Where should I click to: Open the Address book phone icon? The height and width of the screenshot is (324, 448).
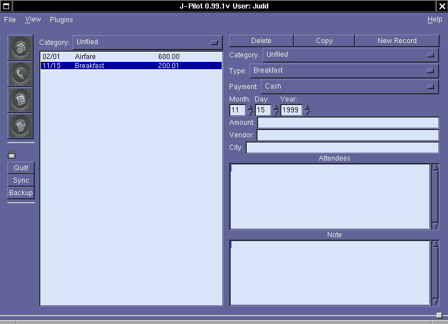(20, 73)
